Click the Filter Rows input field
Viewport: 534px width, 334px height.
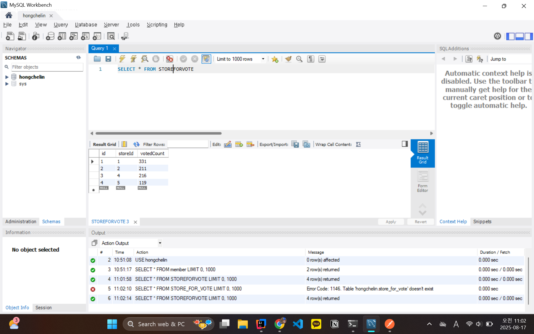187,144
